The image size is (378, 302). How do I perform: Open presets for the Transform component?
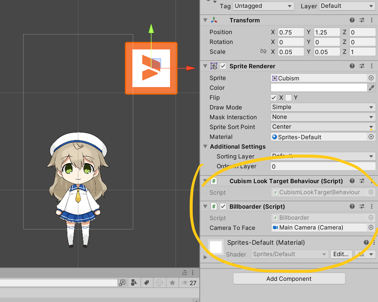click(362, 20)
